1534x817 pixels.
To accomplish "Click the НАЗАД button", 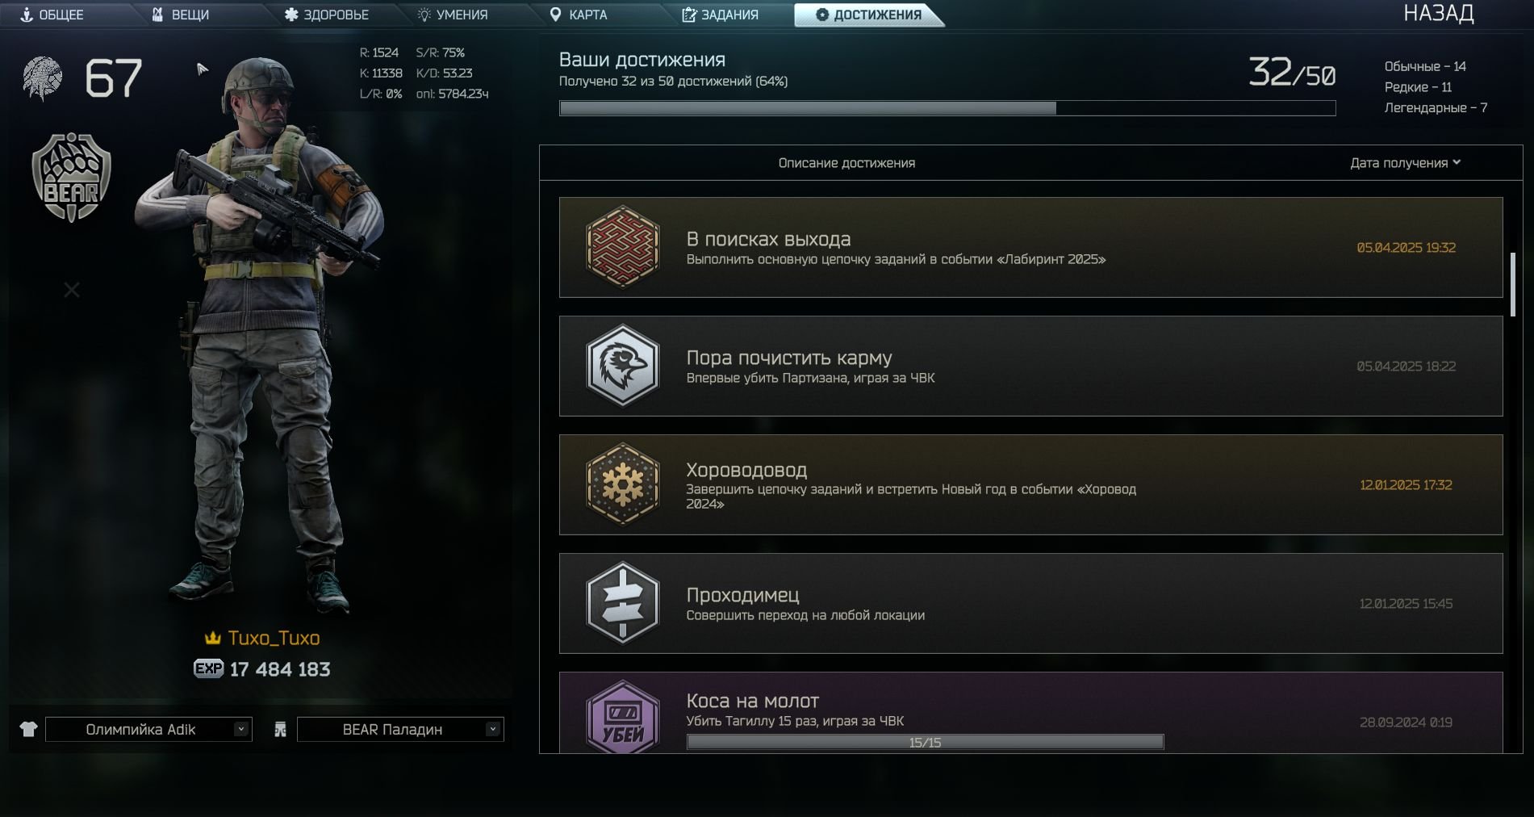I will pyautogui.click(x=1439, y=13).
